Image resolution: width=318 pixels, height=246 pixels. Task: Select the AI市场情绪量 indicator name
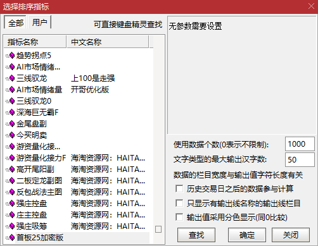[x=39, y=90]
